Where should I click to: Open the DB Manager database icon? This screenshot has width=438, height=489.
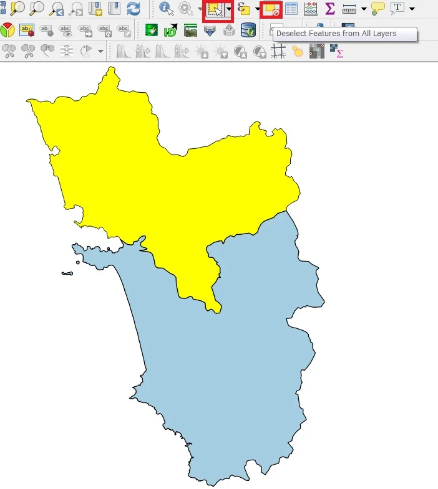tap(248, 30)
